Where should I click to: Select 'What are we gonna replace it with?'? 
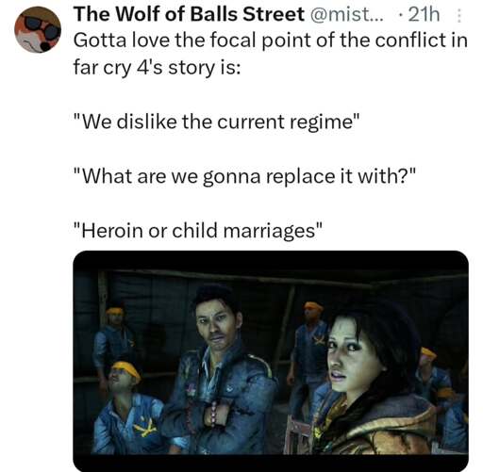pyautogui.click(x=244, y=176)
